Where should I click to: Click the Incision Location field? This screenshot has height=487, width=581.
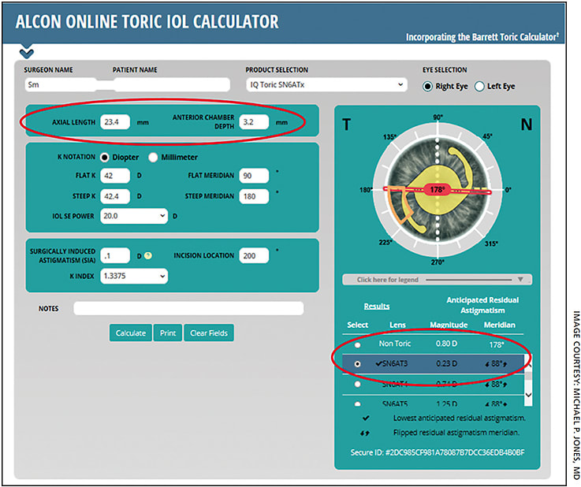254,255
